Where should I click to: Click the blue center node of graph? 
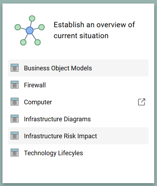click(30, 30)
